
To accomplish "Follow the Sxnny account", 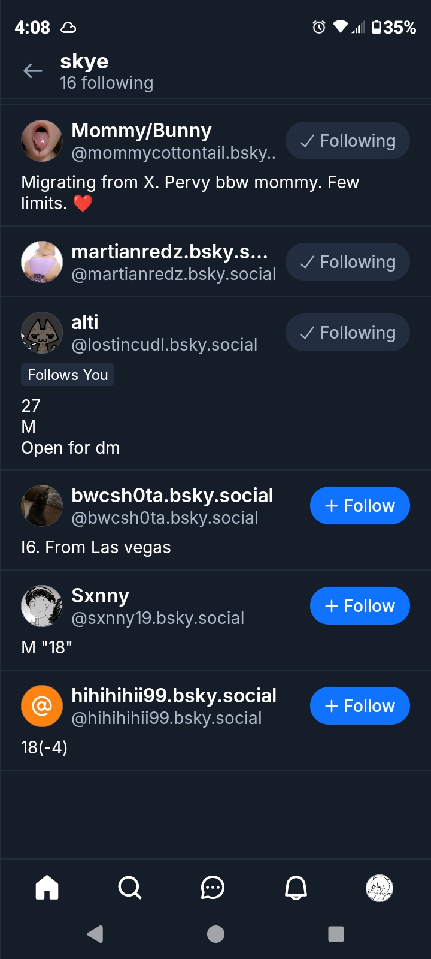I will [360, 606].
